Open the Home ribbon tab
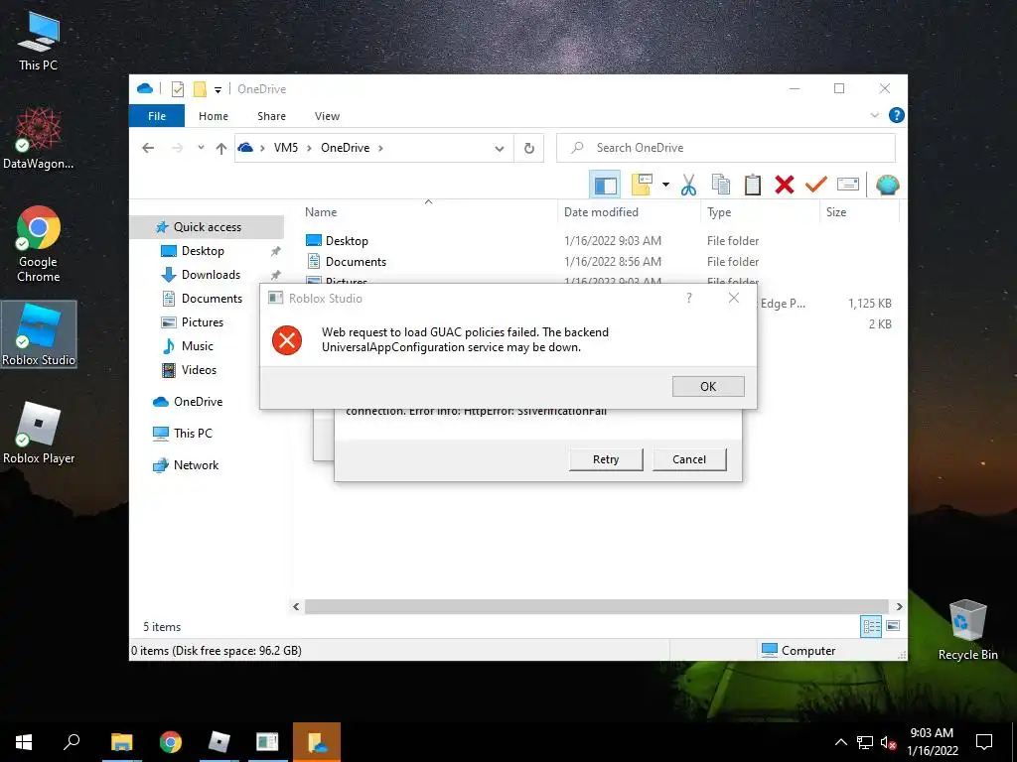This screenshot has height=762, width=1017. click(x=214, y=116)
